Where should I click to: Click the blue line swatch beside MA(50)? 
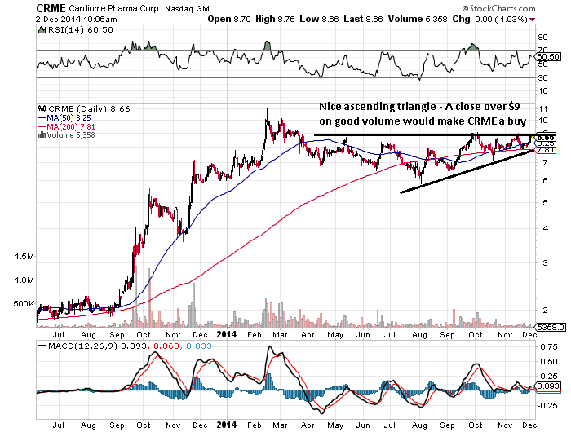click(x=42, y=118)
